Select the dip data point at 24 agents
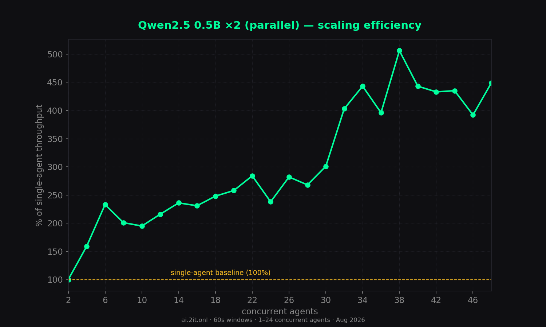Screen dimensions: 546x327 (270, 202)
